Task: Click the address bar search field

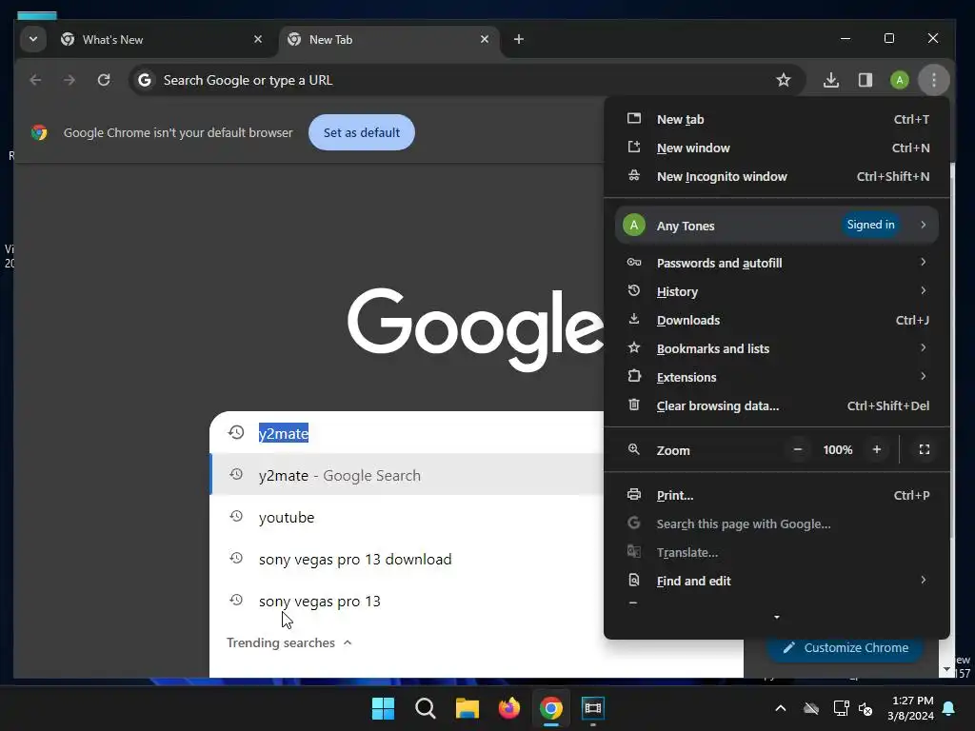Action: pos(467,80)
